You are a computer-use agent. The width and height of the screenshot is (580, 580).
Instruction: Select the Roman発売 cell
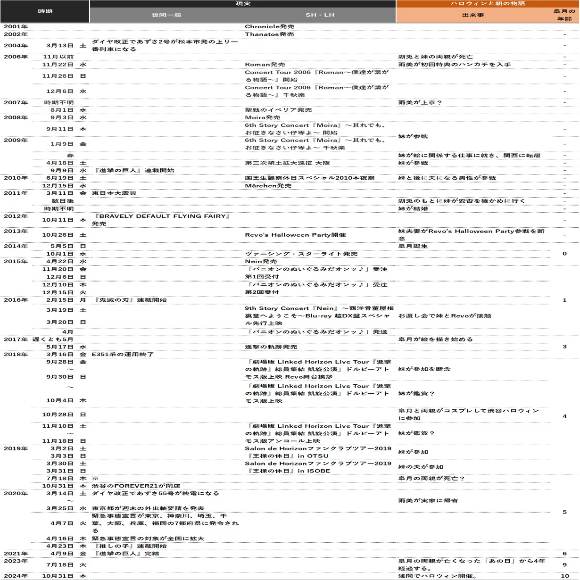pos(265,65)
